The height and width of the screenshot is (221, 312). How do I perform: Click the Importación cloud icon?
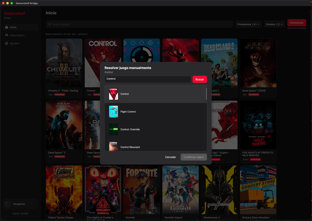click(x=7, y=35)
